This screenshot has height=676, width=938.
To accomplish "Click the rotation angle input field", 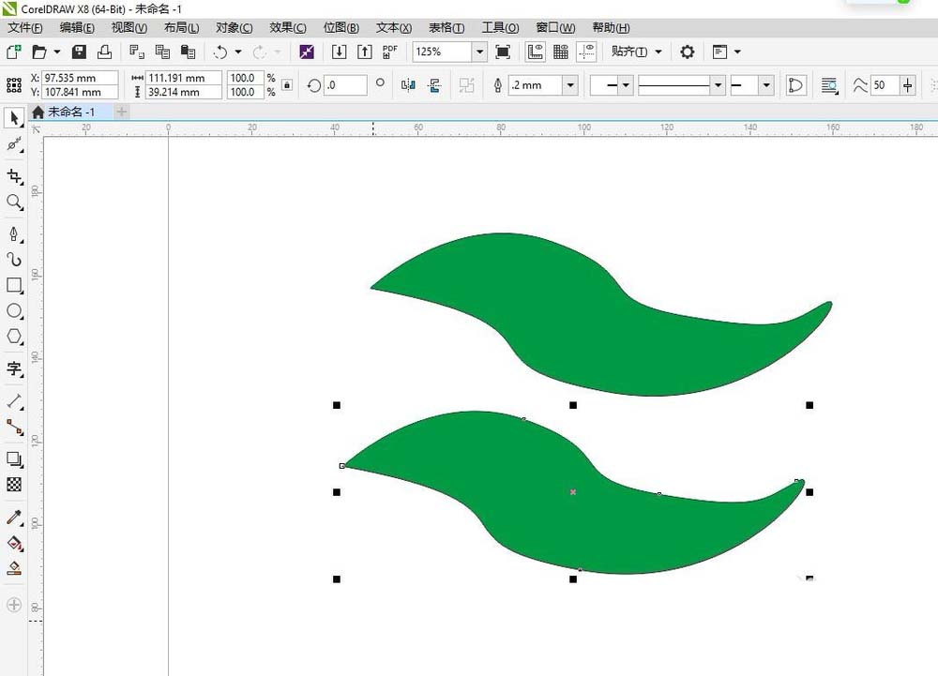I will [345, 85].
